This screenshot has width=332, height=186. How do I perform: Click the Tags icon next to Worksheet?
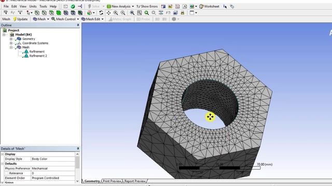pos(232,7)
